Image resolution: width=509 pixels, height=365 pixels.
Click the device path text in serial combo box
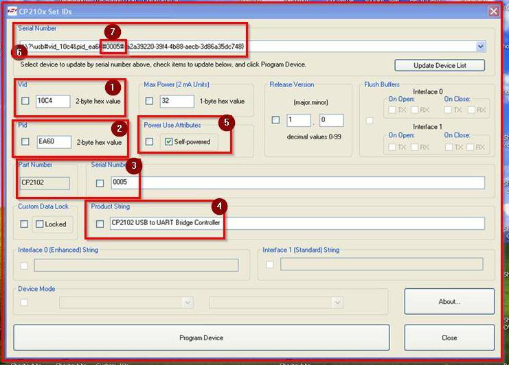(x=132, y=47)
